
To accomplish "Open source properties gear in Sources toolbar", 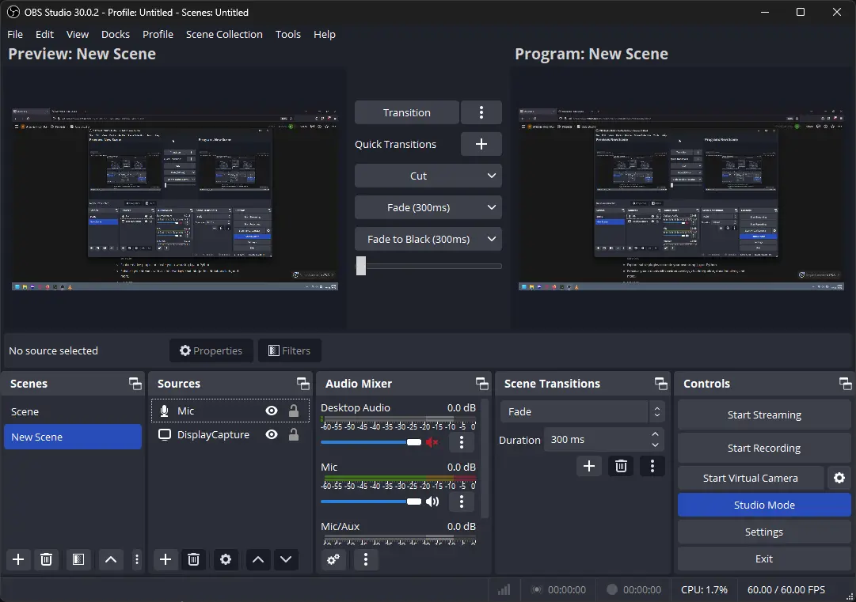I will coord(226,559).
